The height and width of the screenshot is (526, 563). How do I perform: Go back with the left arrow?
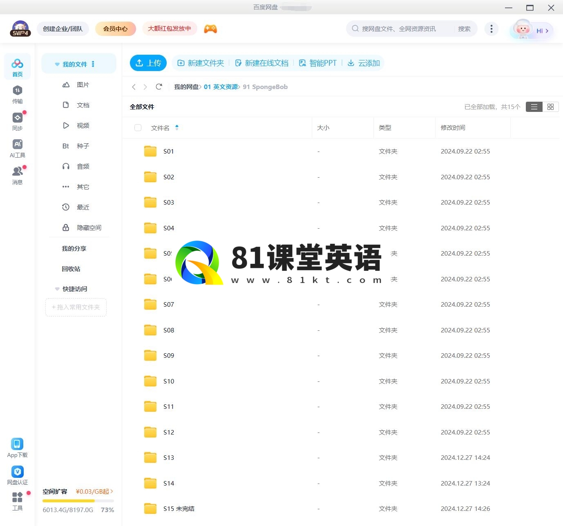(x=134, y=87)
